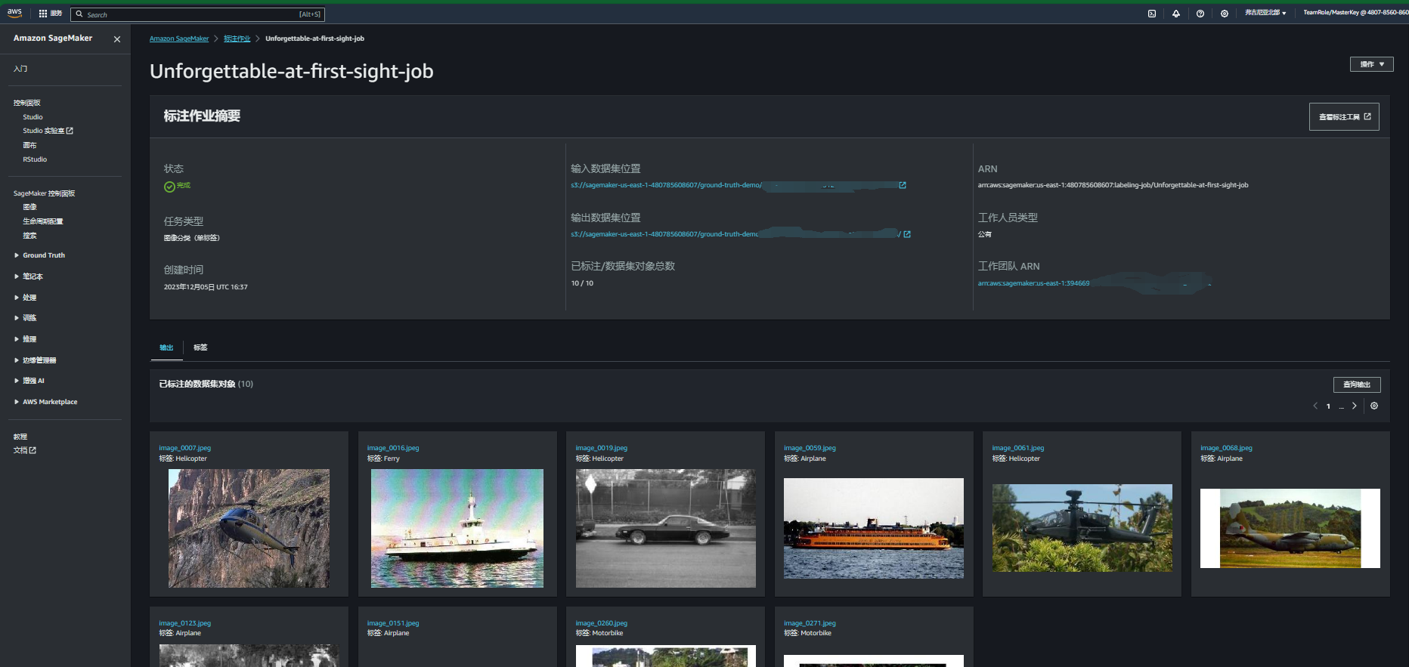Click the orange ferry thumbnail of image_0059
This screenshot has height=667, width=1409.
click(874, 528)
